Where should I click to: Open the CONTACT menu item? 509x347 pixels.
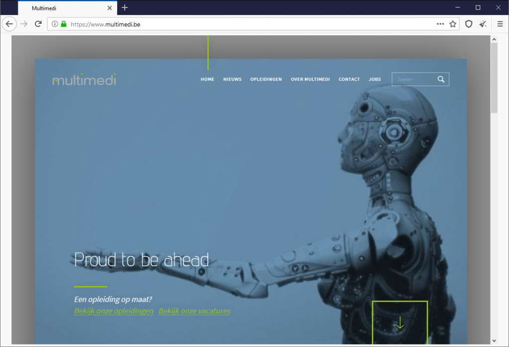tap(349, 79)
